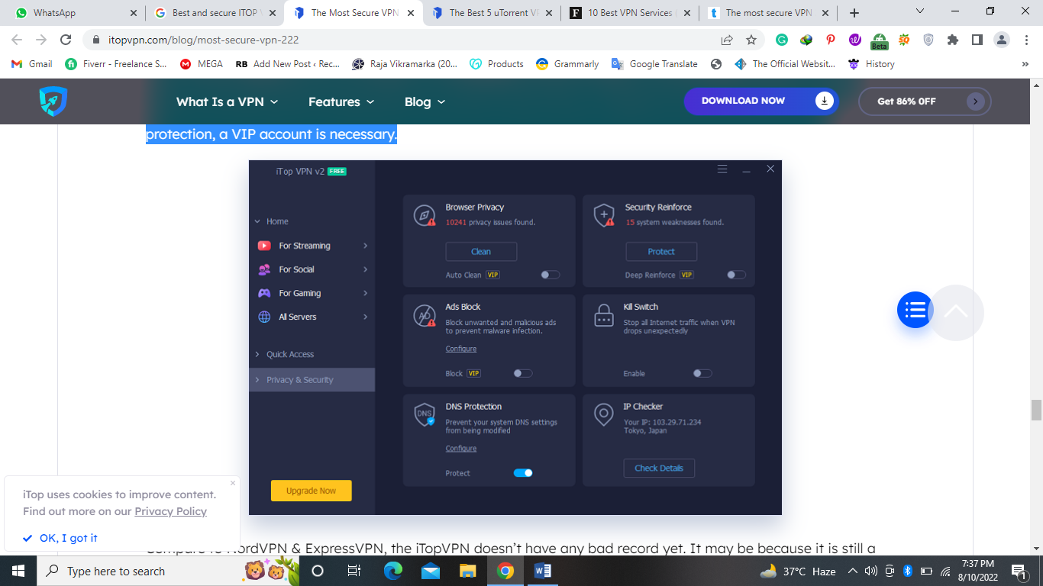This screenshot has height=586, width=1043.
Task: Bookmark this page with the star icon
Action: tap(751, 40)
